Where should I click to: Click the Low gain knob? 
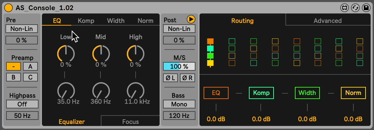pyautogui.click(x=66, y=54)
